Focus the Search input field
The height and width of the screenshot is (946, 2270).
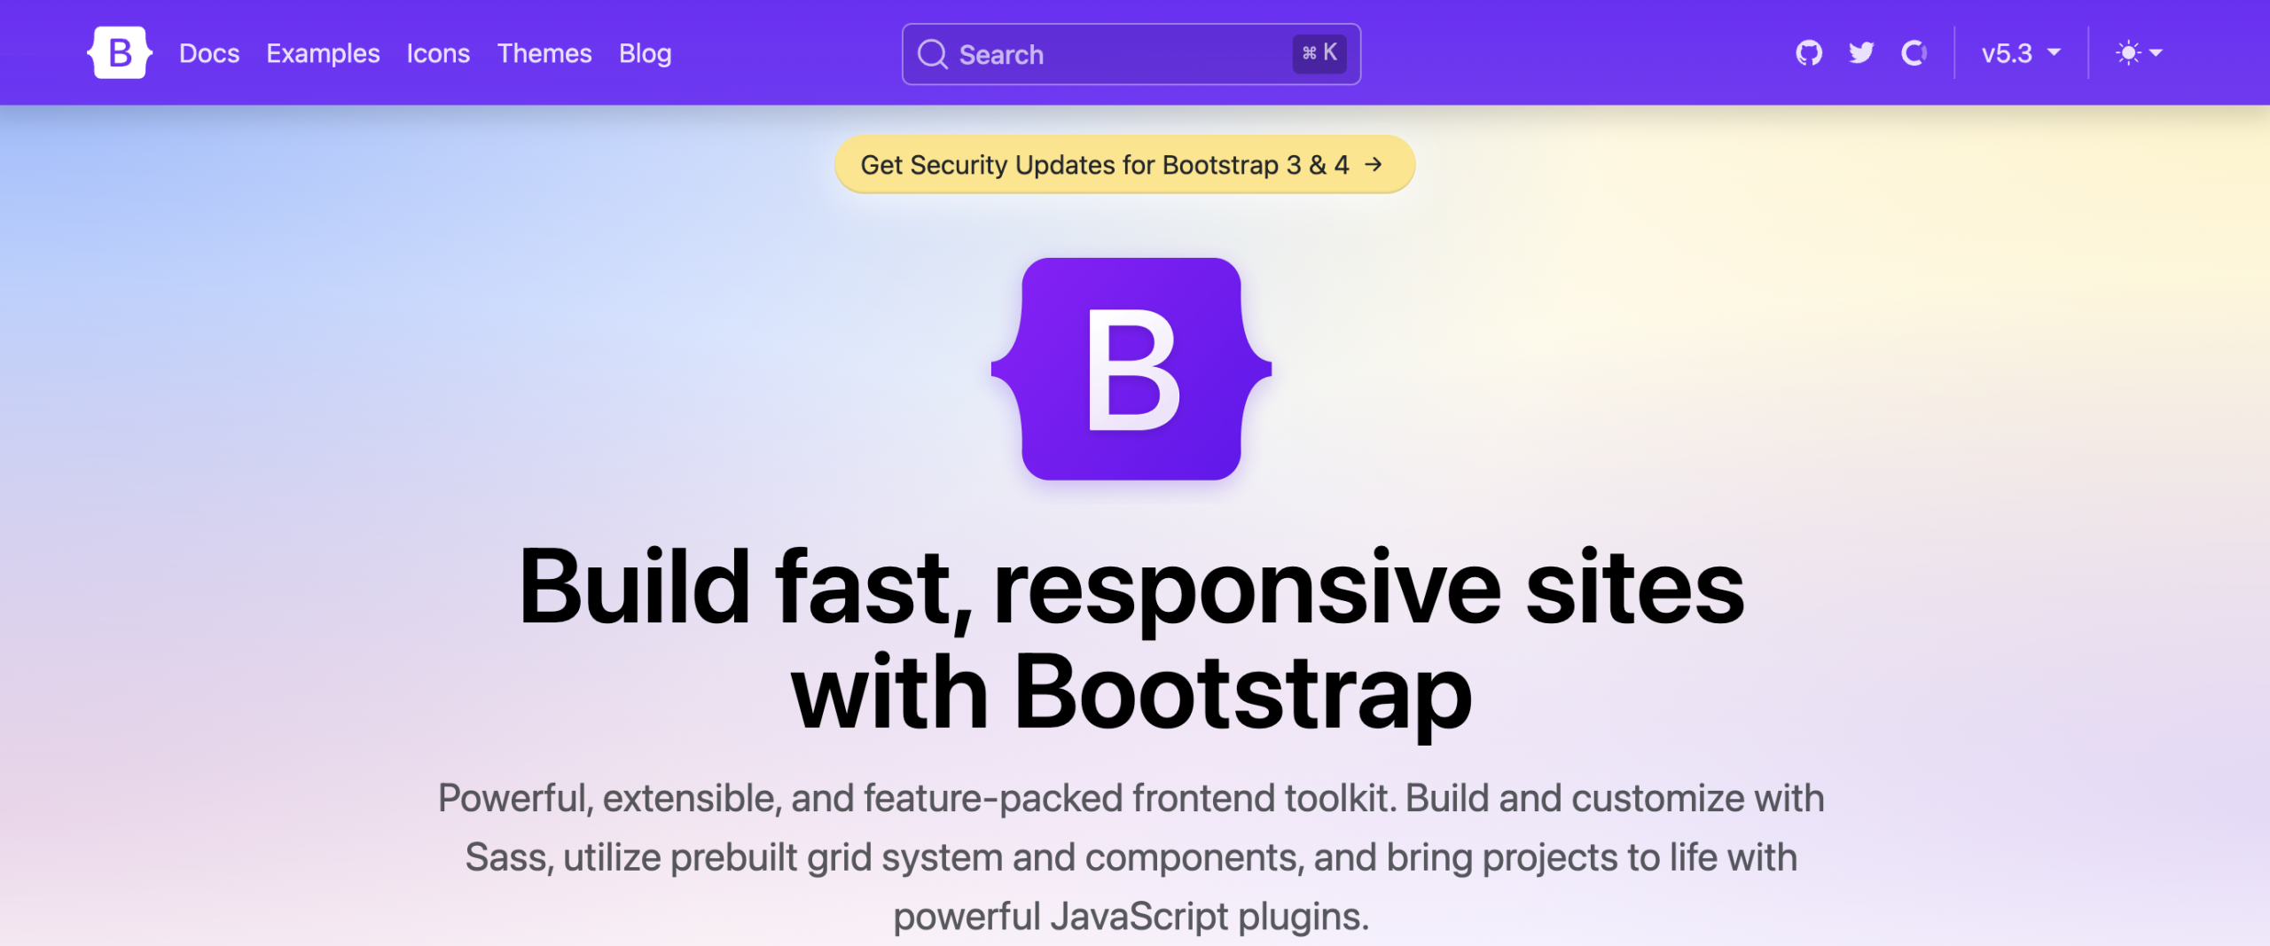1131,54
